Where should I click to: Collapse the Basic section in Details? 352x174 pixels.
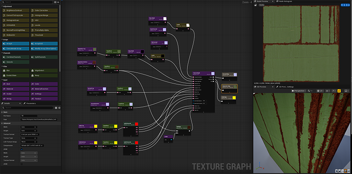click(x=2, y=112)
